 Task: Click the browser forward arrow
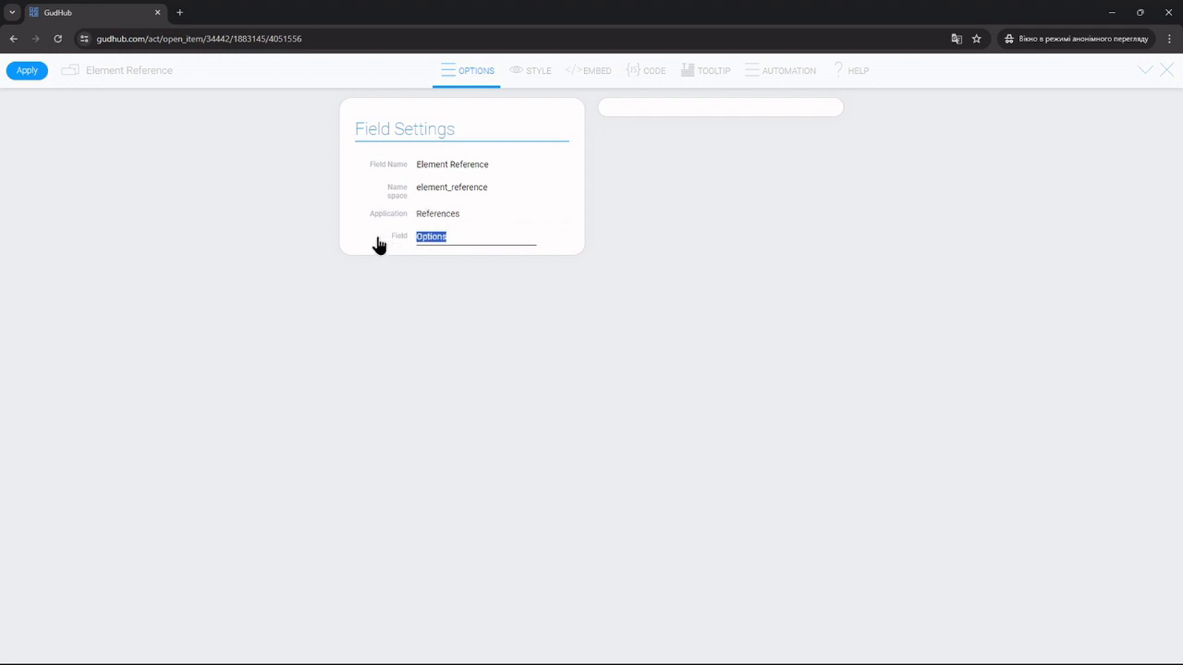click(x=35, y=38)
